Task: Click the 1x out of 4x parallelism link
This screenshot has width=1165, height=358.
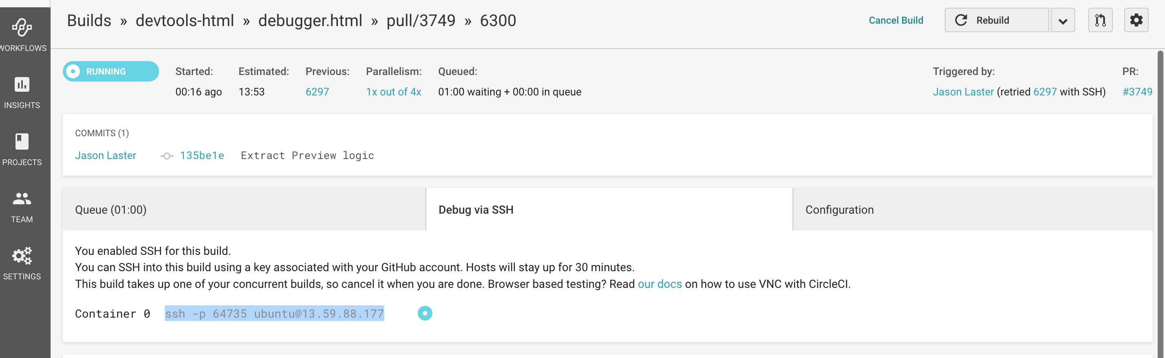Action: click(x=394, y=92)
